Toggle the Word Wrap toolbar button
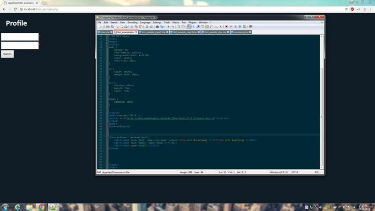375x211 pixels. (x=189, y=27)
